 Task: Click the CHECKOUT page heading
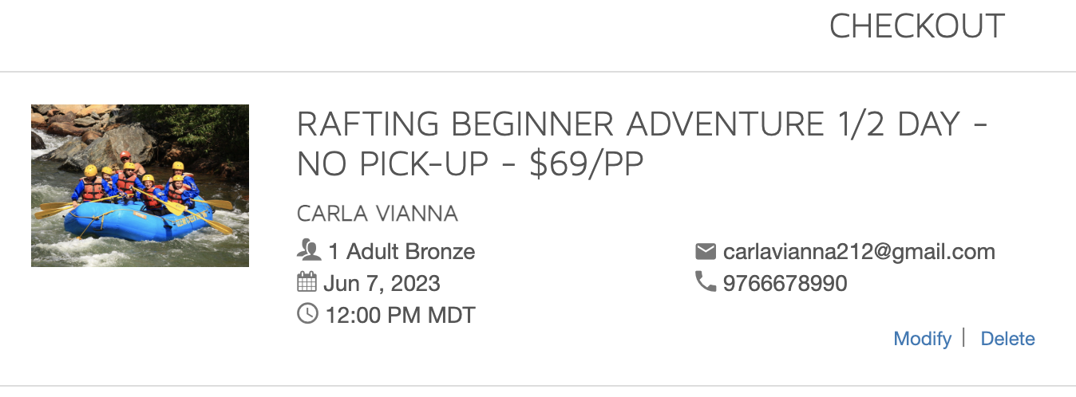(x=916, y=27)
